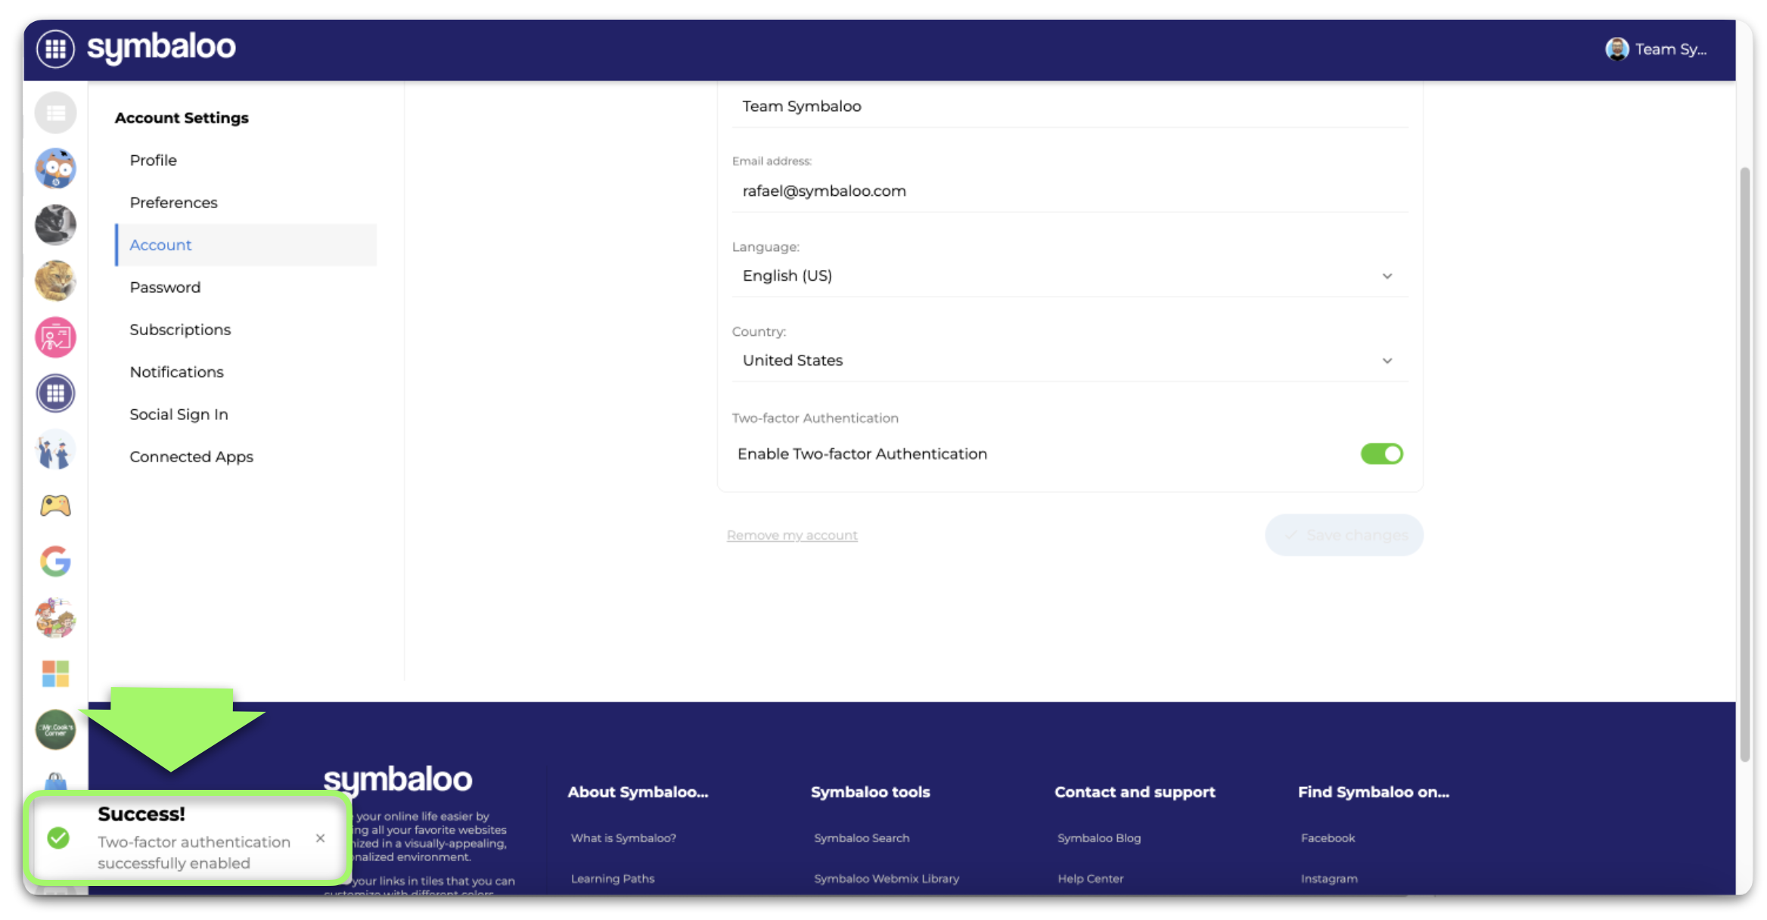The image size is (1767, 920).
Task: Open Preferences settings section
Action: click(x=173, y=203)
